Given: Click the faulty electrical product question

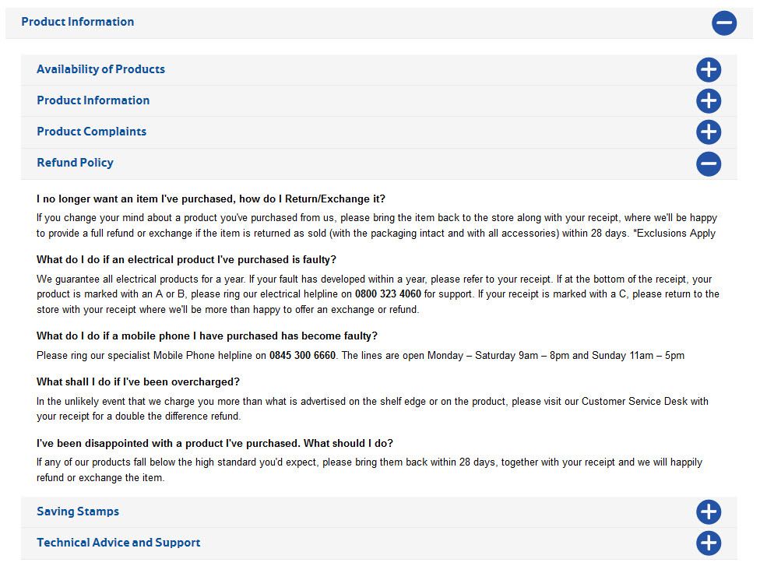Looking at the screenshot, I should click(186, 259).
